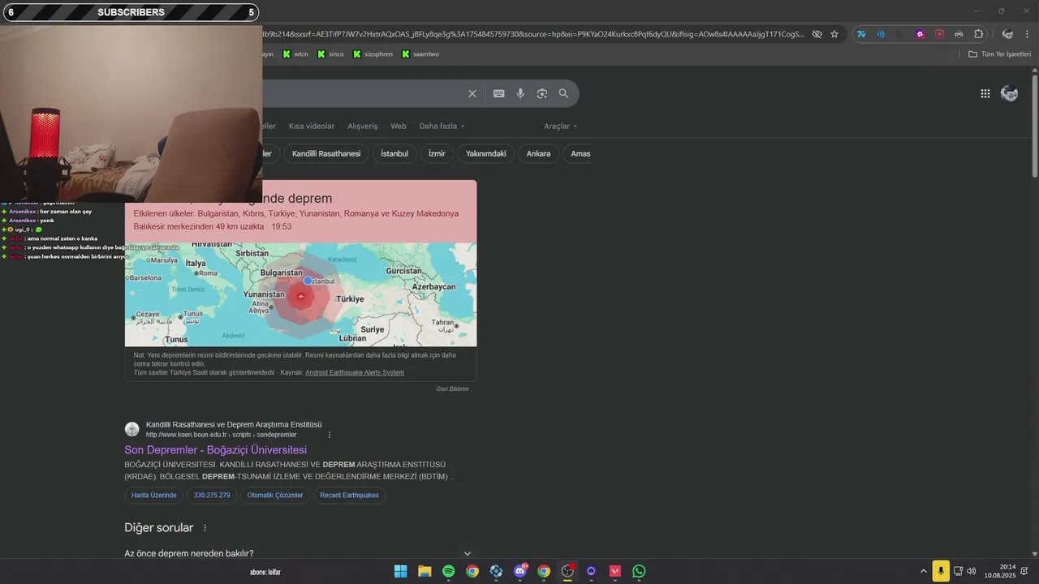Expand the Daha fazla search filter dropdown

442,127
